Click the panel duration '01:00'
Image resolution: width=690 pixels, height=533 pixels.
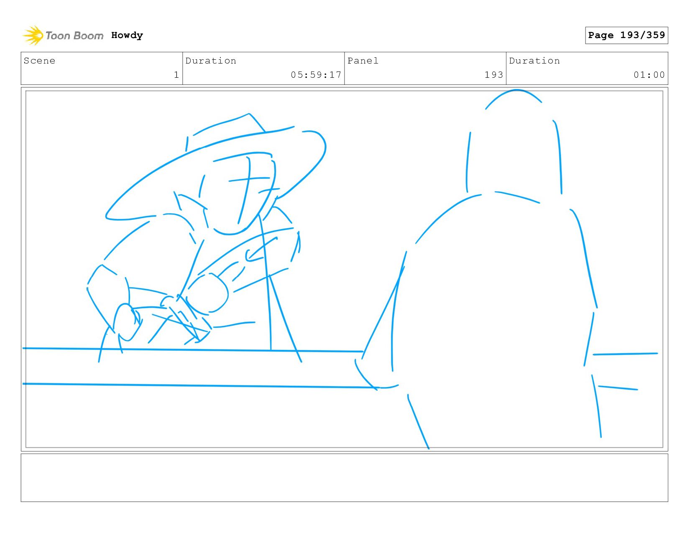pos(649,75)
